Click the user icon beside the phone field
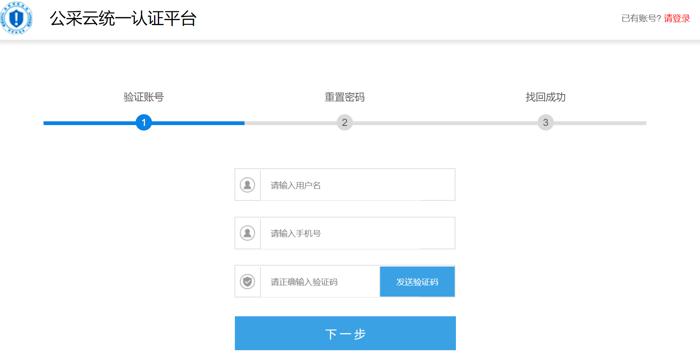The image size is (700, 364). coord(247,233)
